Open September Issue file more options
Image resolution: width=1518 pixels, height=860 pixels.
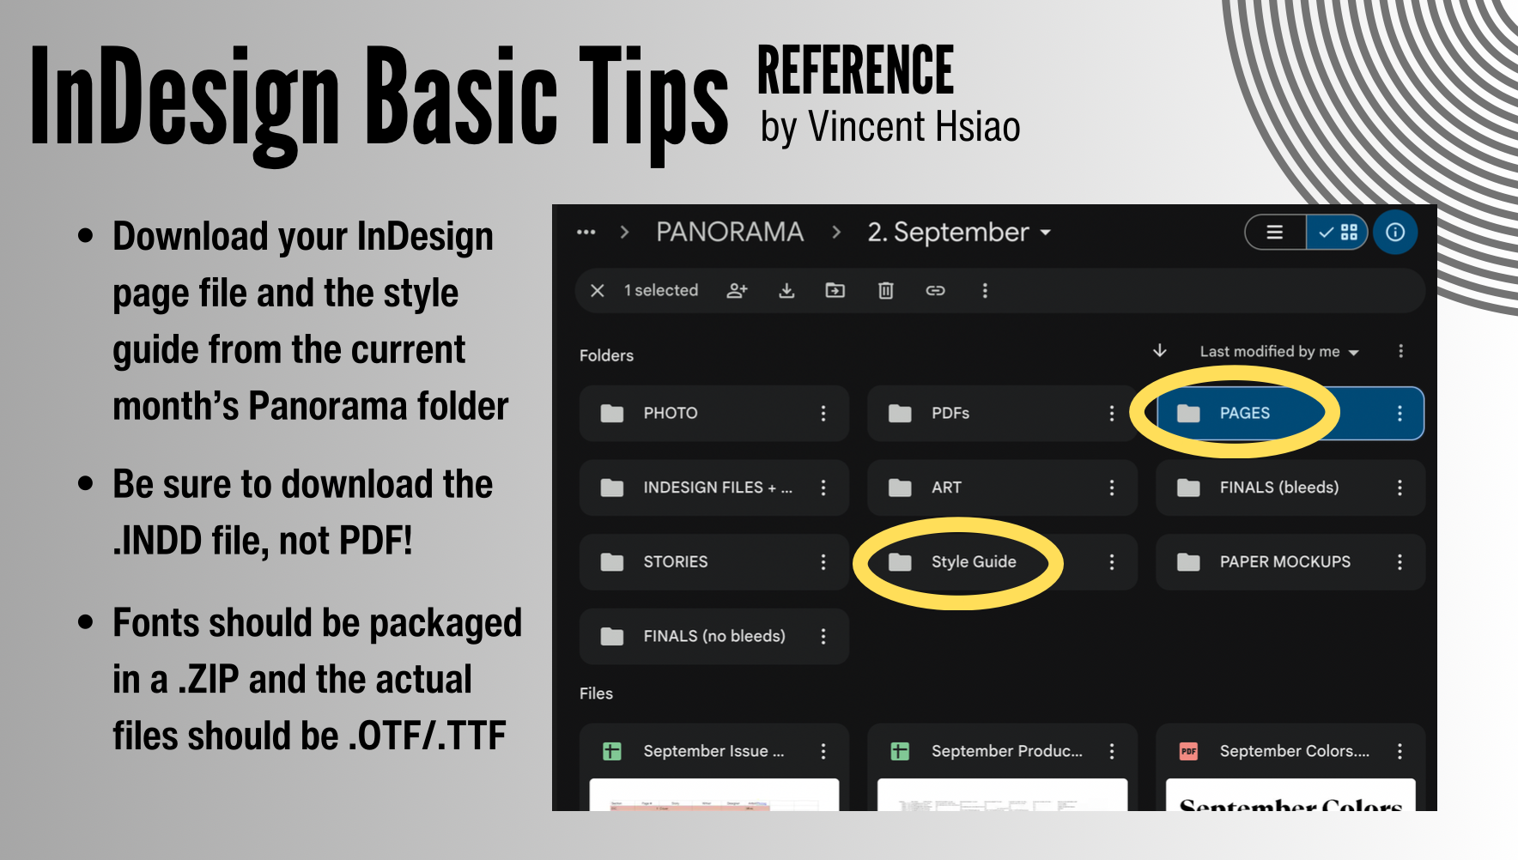tap(823, 752)
